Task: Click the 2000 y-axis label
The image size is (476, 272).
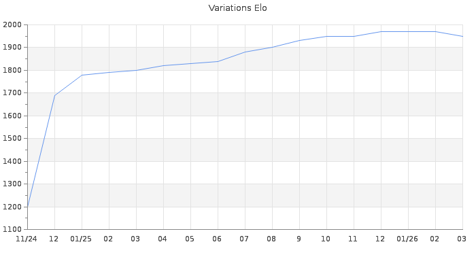Action: 13,25
